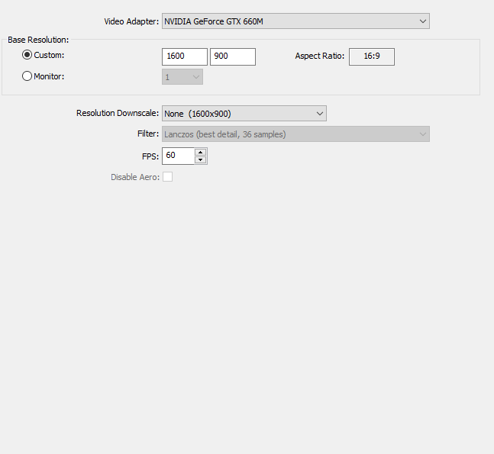494x454 pixels.
Task: Click the Video Adapter label
Action: click(131, 21)
